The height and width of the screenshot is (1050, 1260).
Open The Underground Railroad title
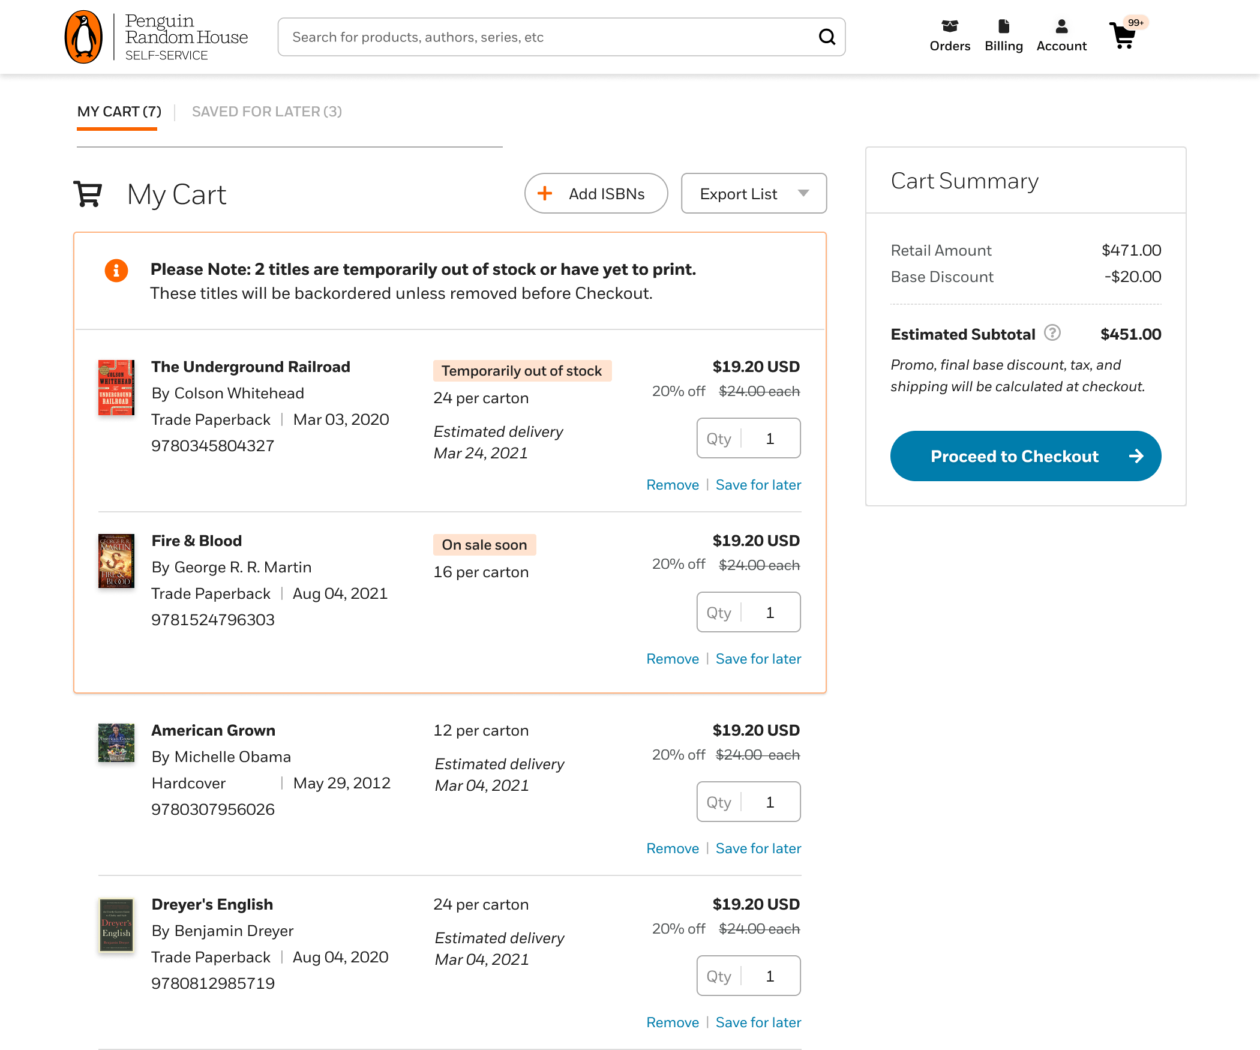pyautogui.click(x=251, y=367)
